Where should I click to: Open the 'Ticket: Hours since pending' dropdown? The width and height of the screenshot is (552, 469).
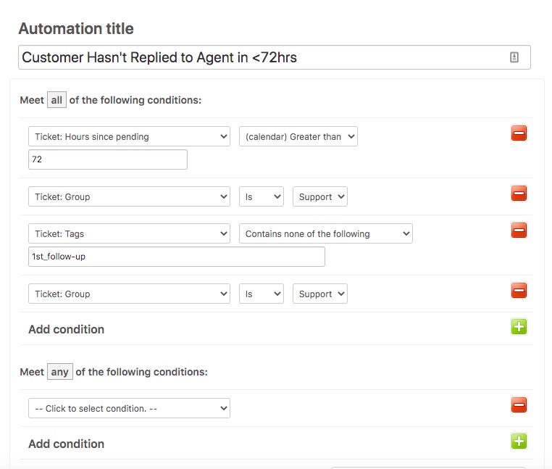tap(129, 136)
